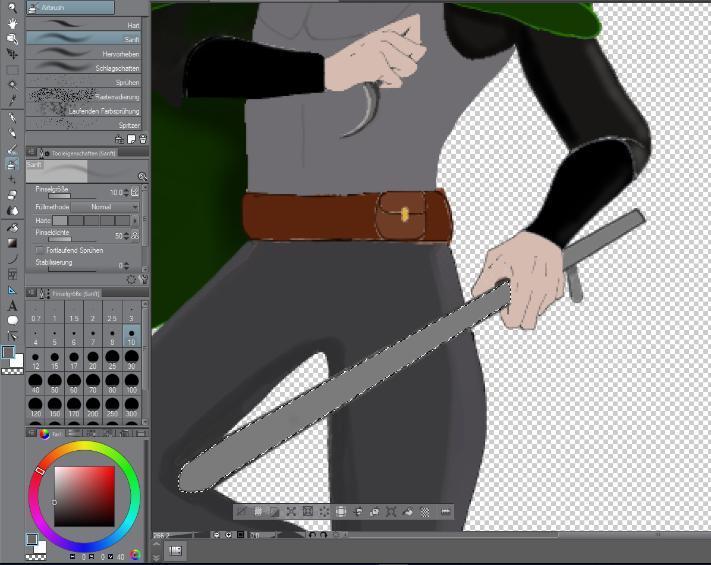
Task: Open the Tooleigenschaften panel menu
Action: pos(32,152)
